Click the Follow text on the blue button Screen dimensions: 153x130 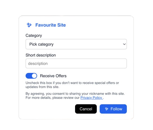tap(116, 109)
